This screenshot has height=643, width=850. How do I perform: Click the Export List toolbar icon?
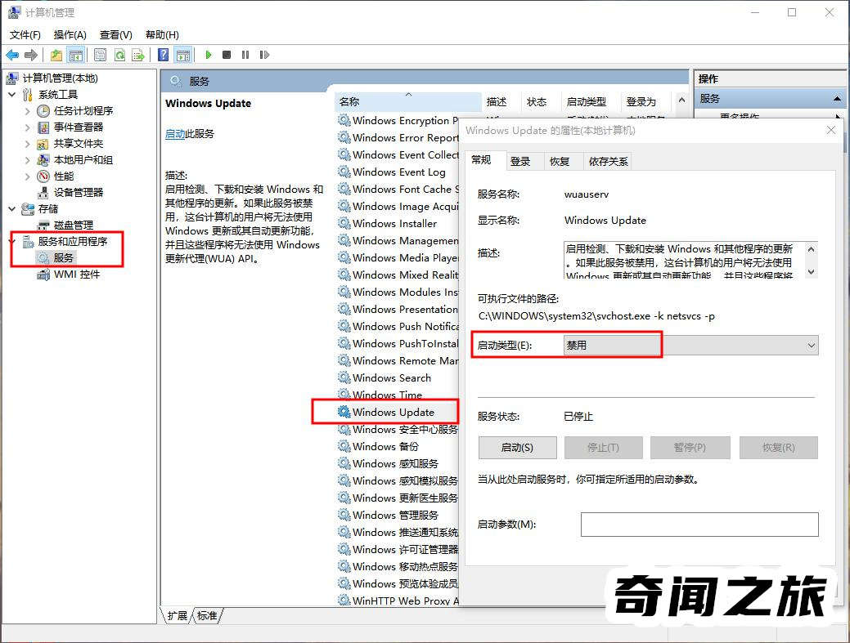click(138, 55)
